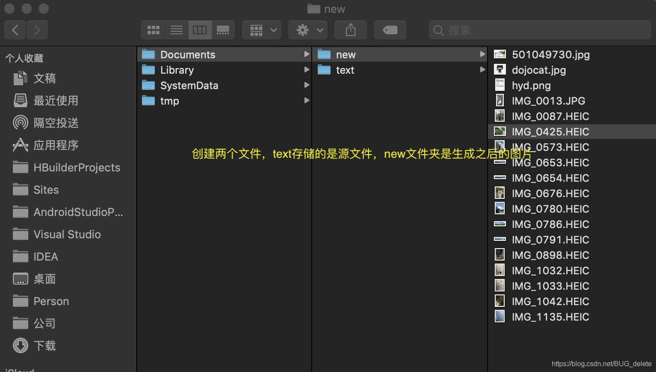The height and width of the screenshot is (372, 656).
Task: Select file hyd.png
Action: coord(572,85)
